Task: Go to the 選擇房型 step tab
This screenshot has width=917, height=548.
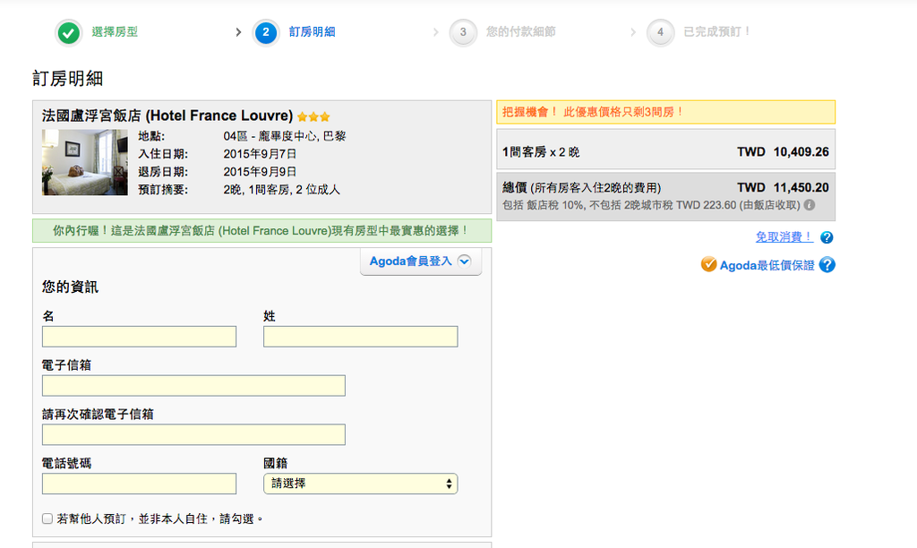Action: point(115,32)
